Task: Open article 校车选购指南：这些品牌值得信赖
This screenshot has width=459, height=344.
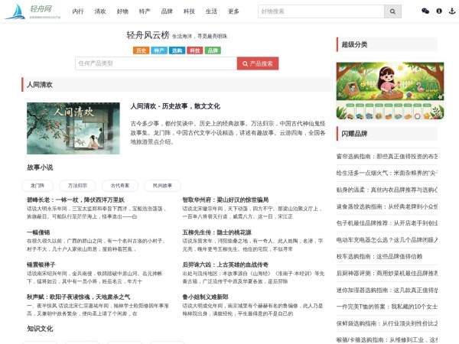Action: [379, 257]
